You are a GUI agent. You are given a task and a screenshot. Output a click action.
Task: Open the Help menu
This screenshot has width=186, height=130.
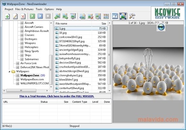(59, 9)
